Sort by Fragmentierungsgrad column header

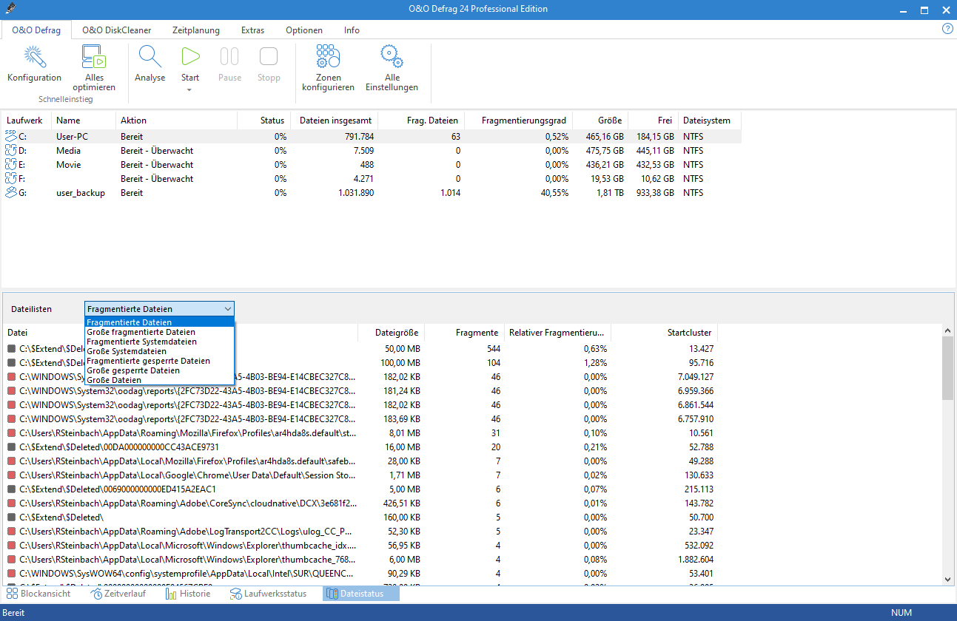[x=523, y=121]
